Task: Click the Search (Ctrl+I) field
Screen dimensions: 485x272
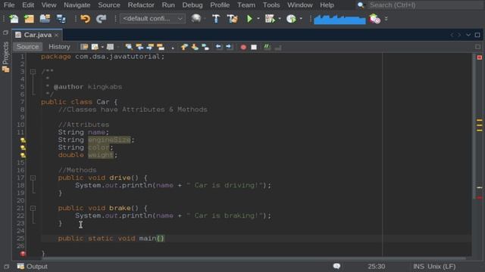Action: 425,5
